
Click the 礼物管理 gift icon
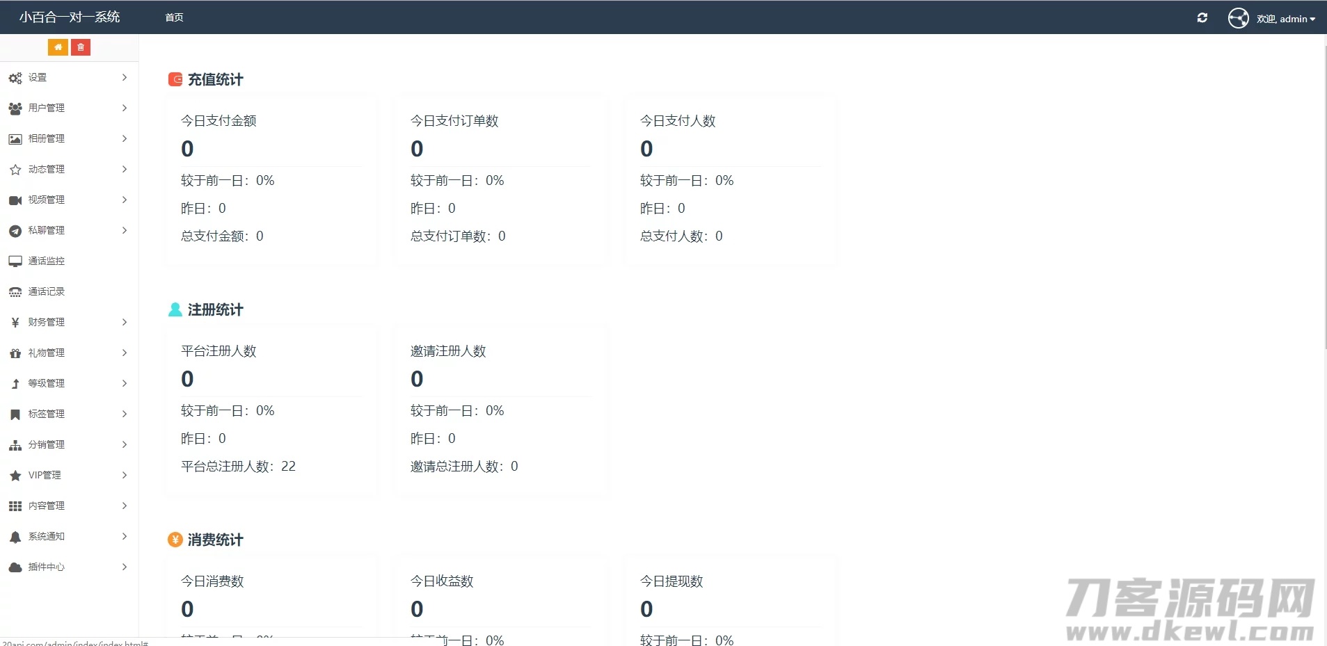click(x=15, y=353)
